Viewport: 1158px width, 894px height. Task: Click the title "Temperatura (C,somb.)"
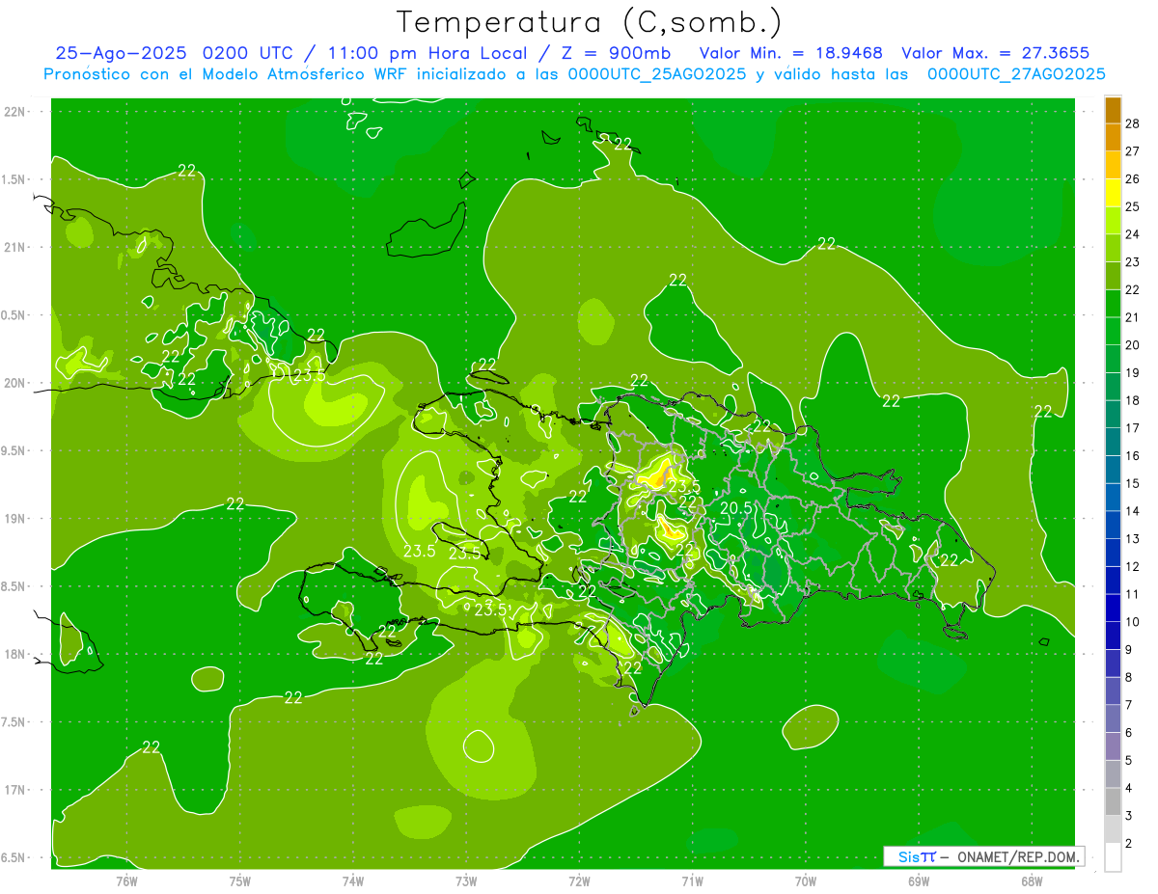tap(590, 22)
